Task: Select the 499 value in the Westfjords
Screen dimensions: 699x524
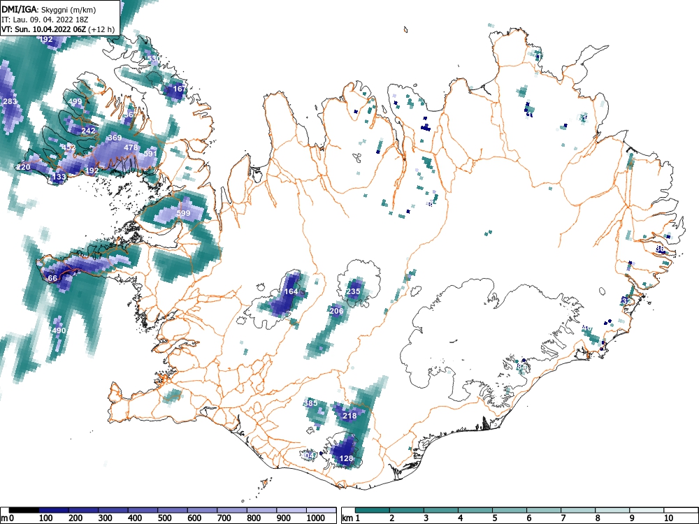Action: 75,101
